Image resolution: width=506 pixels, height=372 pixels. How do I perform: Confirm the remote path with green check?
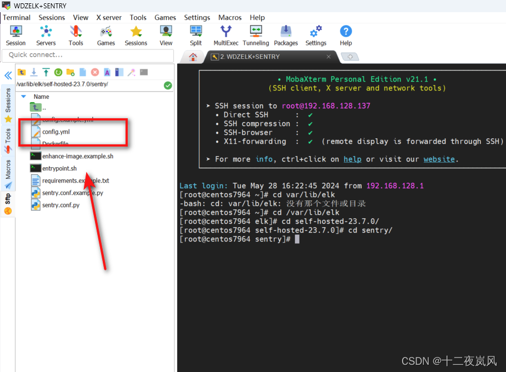pos(168,85)
